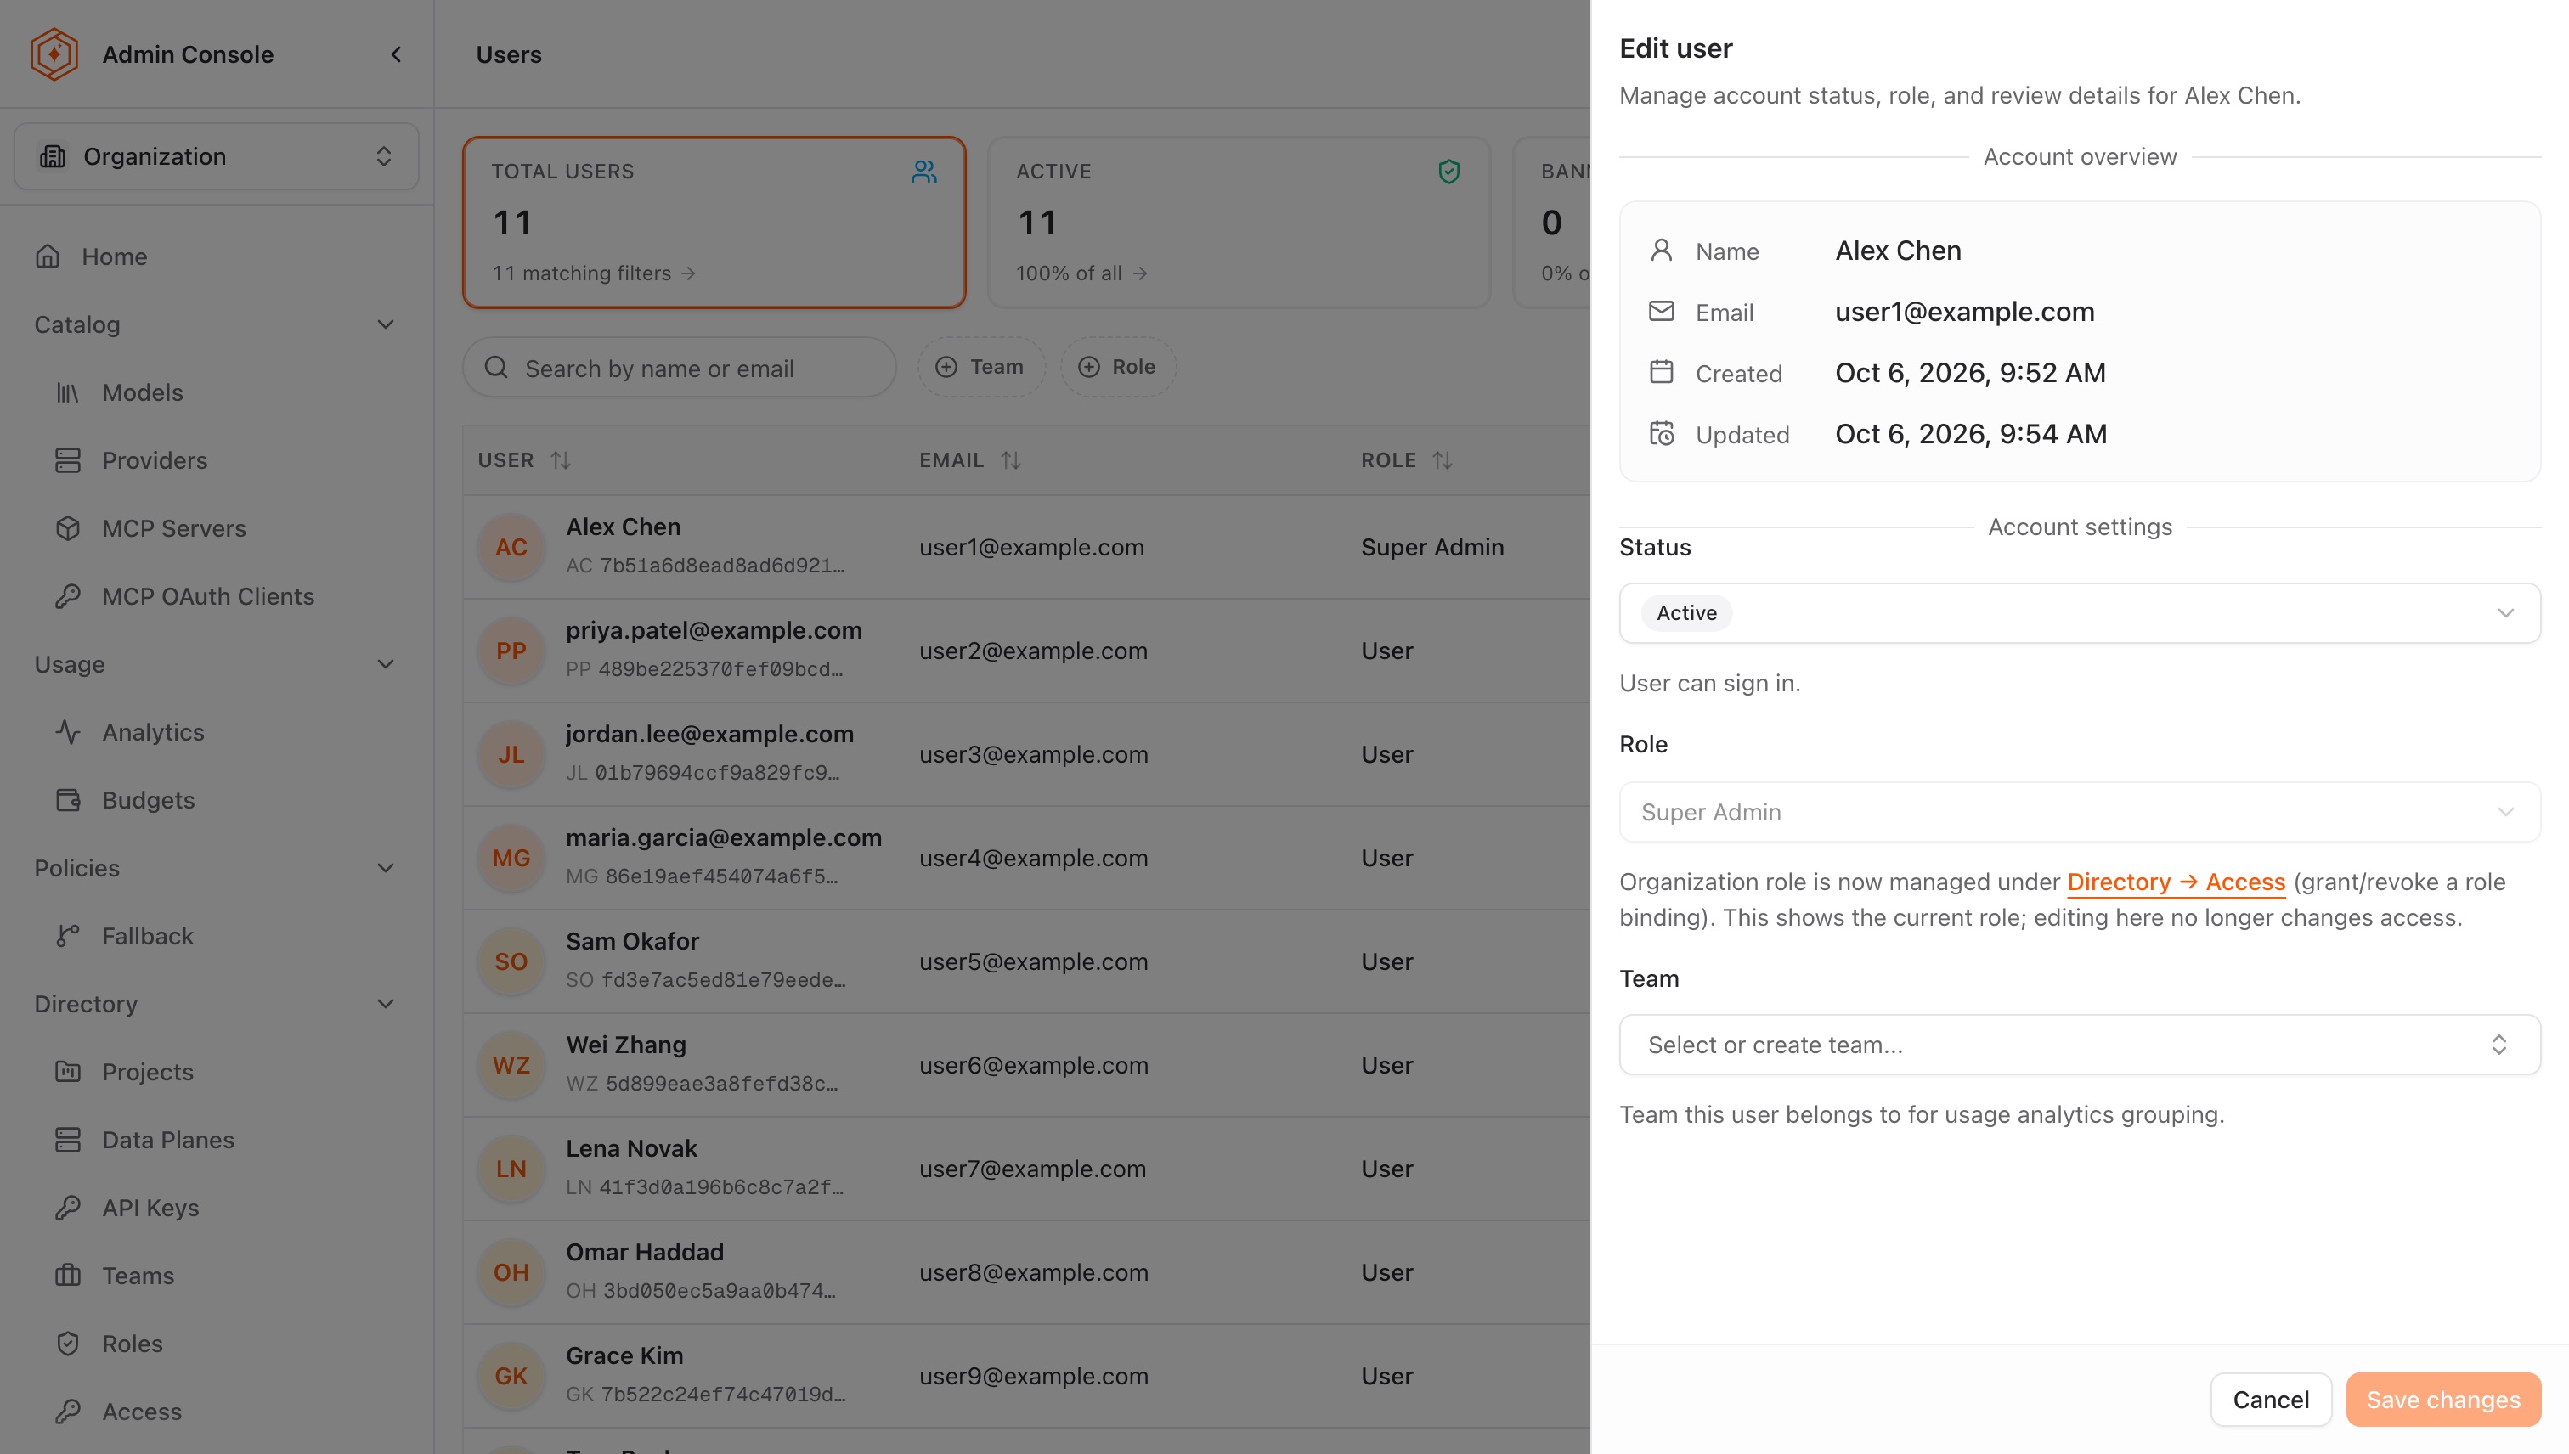This screenshot has width=2569, height=1454.
Task: Click the OH avatar for Omar Haddad
Action: (511, 1272)
